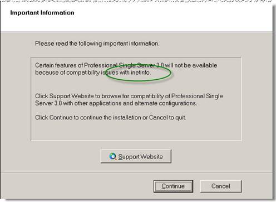Continue the installation
This screenshot has width=276, height=202.
[x=173, y=186]
